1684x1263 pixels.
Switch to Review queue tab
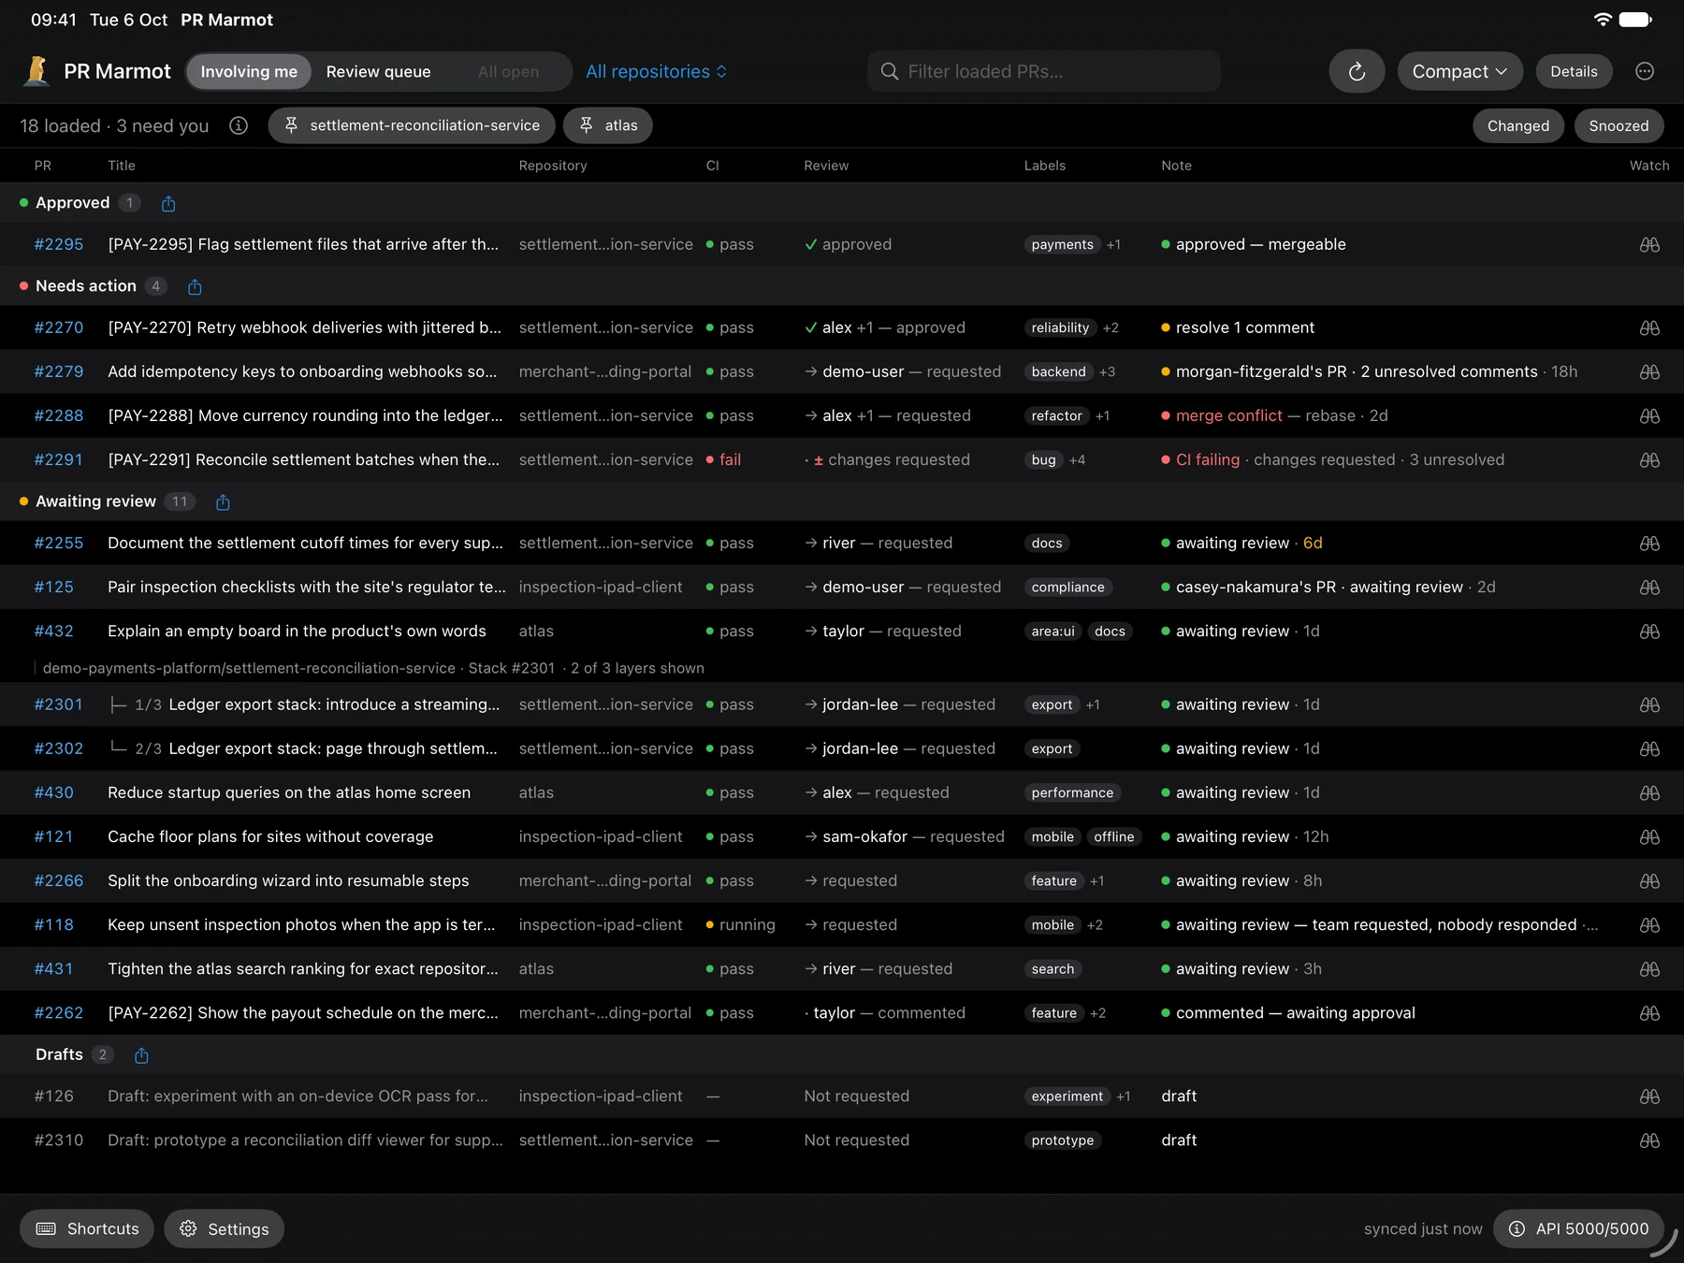tap(378, 71)
